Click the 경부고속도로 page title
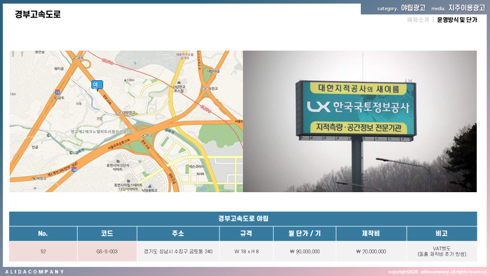 coord(38,14)
